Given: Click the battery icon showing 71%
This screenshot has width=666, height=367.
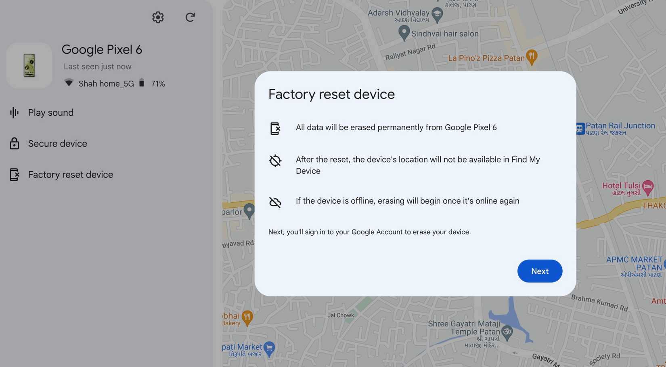Looking at the screenshot, I should [x=142, y=83].
